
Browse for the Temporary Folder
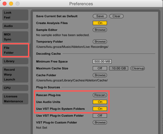tap(100, 41)
